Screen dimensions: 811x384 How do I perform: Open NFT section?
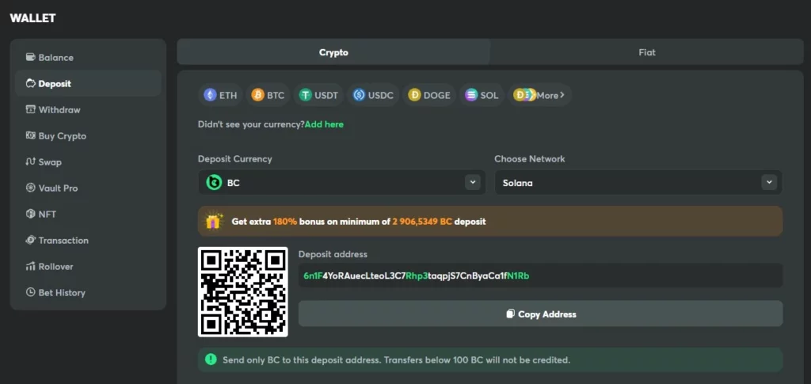click(88, 214)
